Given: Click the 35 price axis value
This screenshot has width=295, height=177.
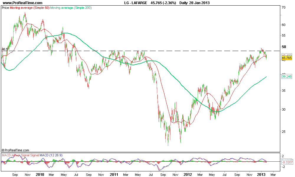Looking at the screenshot, I should [x=283, y=91].
